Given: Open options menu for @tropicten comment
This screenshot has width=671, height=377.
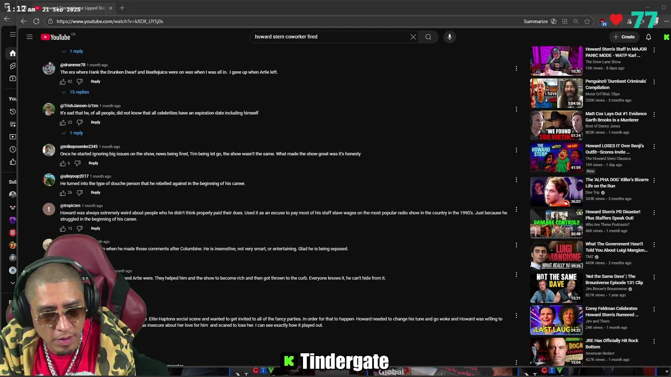Looking at the screenshot, I should point(516,209).
